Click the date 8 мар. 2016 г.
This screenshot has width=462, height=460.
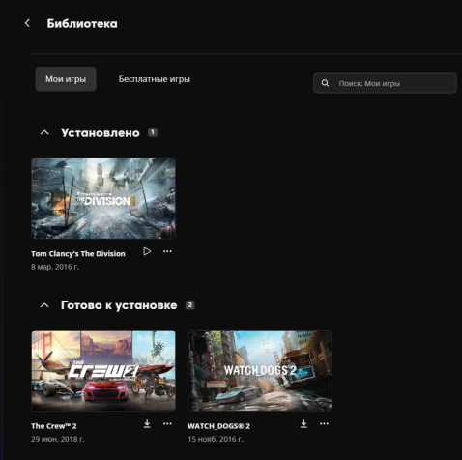coord(55,267)
